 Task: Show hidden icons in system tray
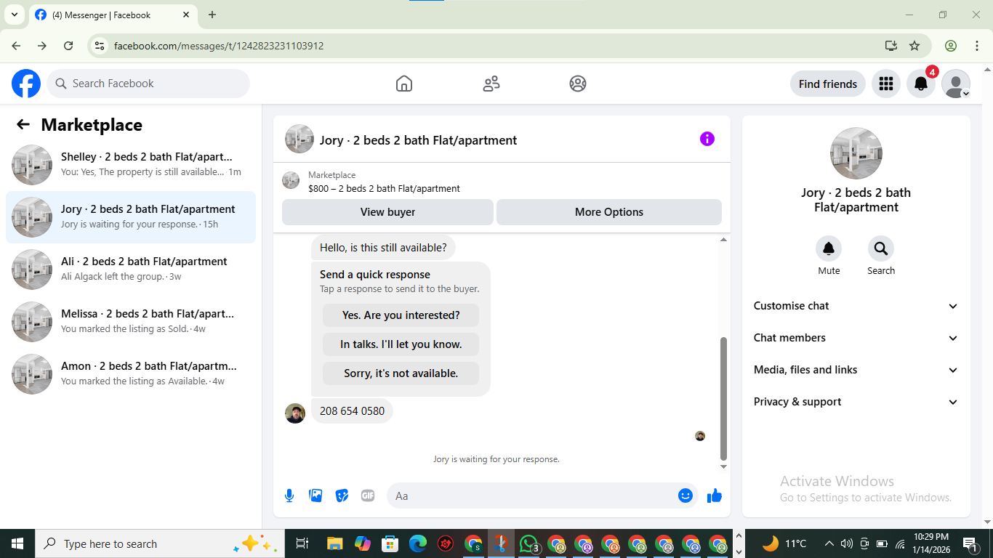pos(829,543)
